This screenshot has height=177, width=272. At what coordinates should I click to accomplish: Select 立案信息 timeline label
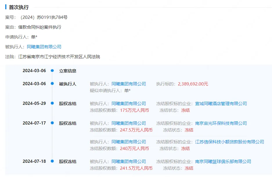pyautogui.click(x=68, y=71)
